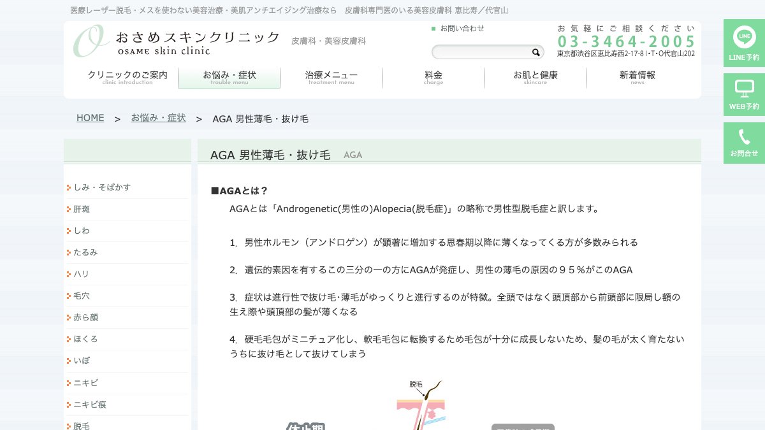Click the AGA 男性薄毛・抜け毛 page title
Image resolution: width=765 pixels, height=430 pixels.
270,155
